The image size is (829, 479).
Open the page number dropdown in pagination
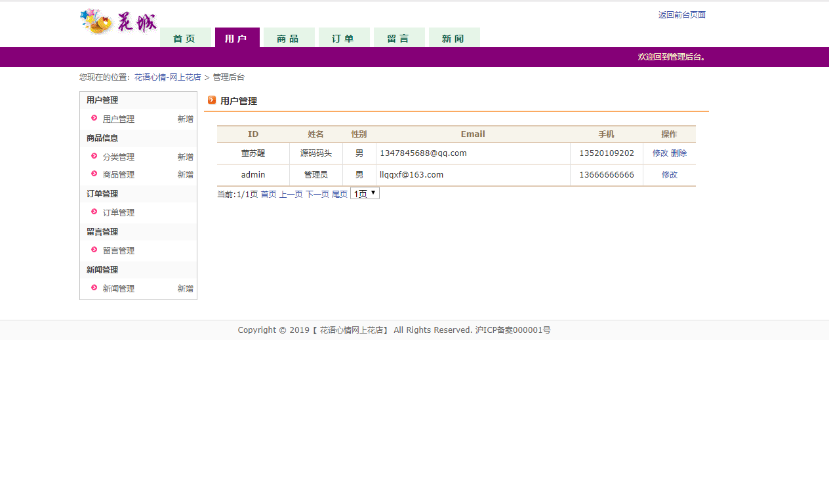click(x=365, y=193)
